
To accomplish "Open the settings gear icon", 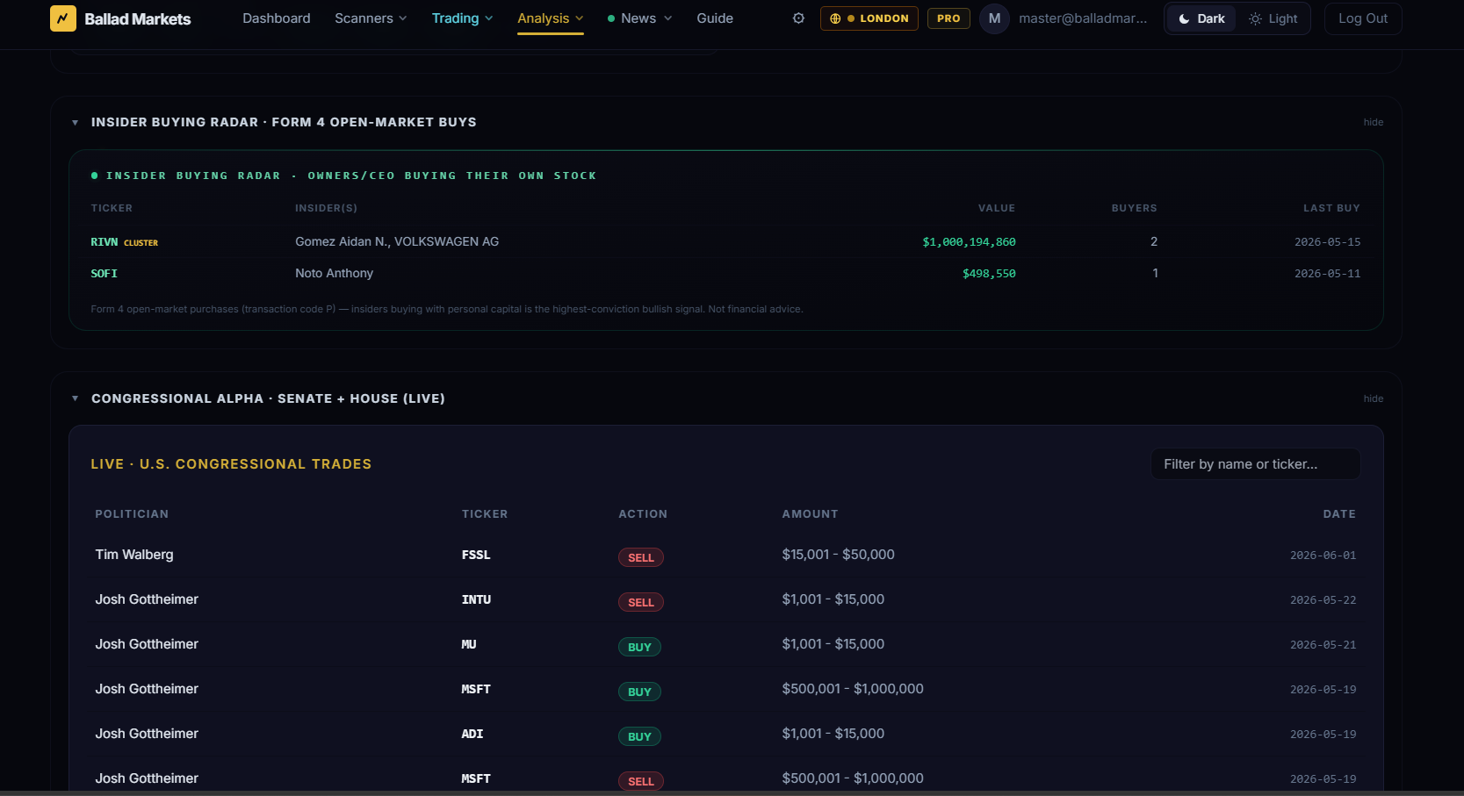I will point(798,18).
